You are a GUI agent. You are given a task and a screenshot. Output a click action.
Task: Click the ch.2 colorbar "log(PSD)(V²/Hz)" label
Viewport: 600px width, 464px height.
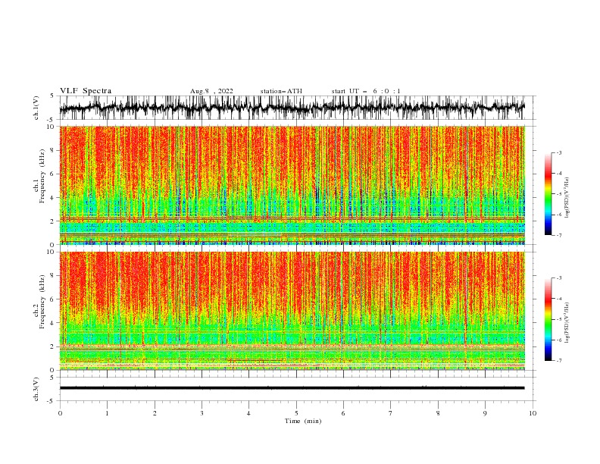point(567,323)
